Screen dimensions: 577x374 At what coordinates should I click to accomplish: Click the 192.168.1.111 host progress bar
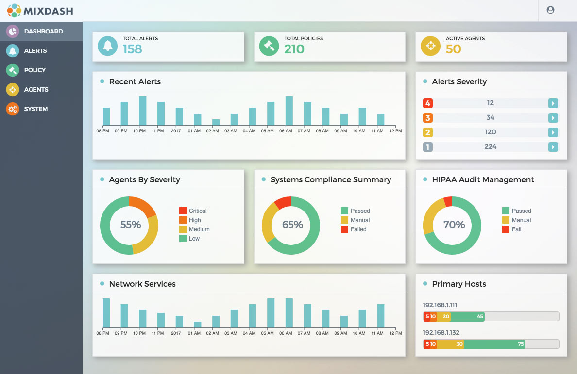coord(491,316)
